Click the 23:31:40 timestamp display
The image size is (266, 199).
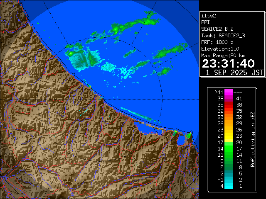tap(228, 63)
